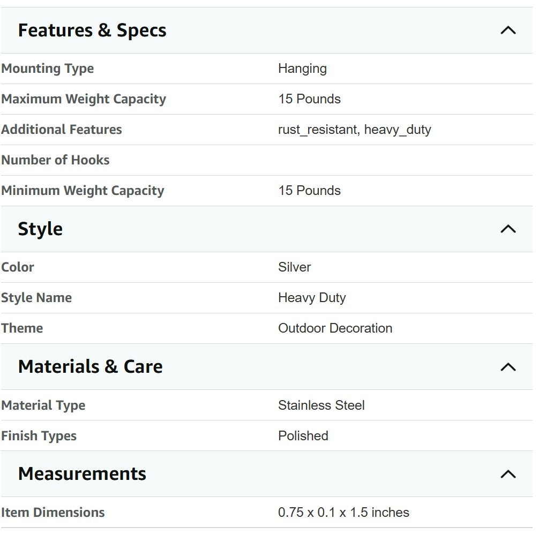Screen dimensions: 538x534
Task: Select the Color label
Action: click(x=18, y=267)
